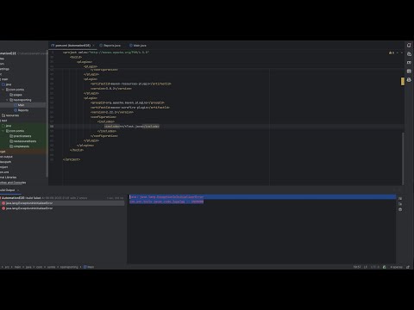414x310 pixels.
Task: Click the second icon in the right tool window bar
Action: 409,54
